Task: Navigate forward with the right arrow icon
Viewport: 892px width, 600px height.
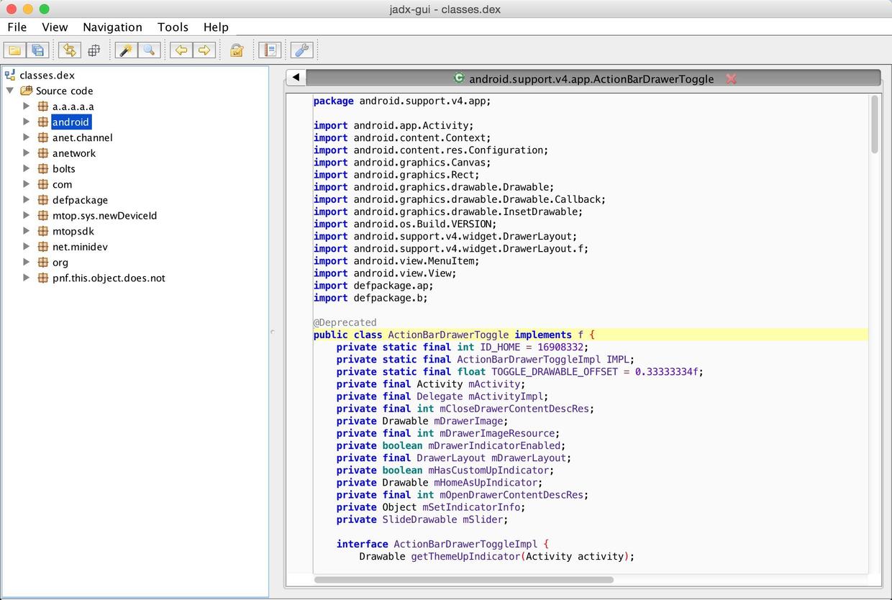Action: [204, 50]
